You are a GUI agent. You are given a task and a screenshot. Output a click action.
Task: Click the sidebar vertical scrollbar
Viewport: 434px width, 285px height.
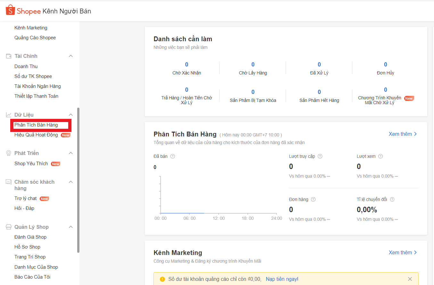(78, 179)
